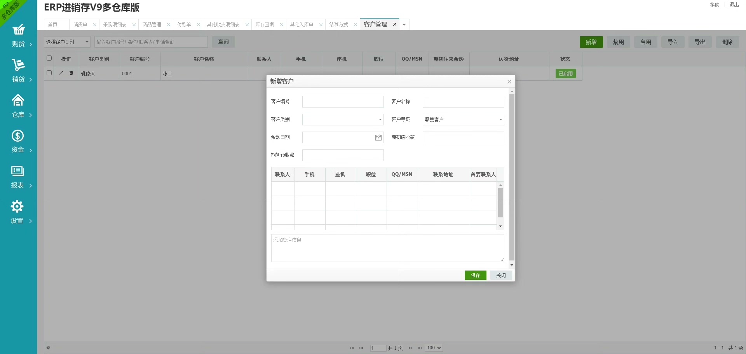
Task: Switch to the 商品管理 tab
Action: [x=152, y=24]
